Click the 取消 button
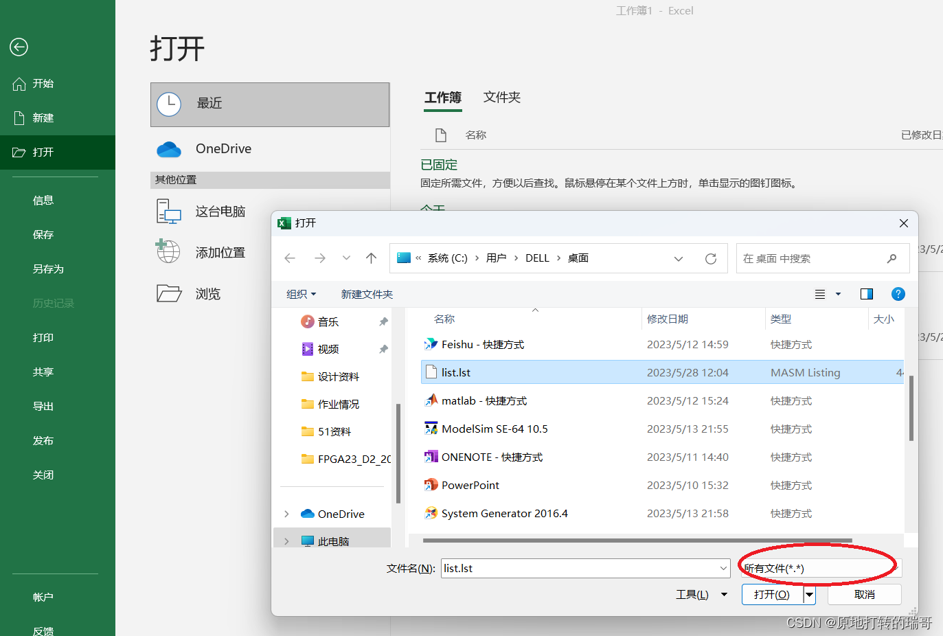The image size is (943, 636). pyautogui.click(x=865, y=594)
